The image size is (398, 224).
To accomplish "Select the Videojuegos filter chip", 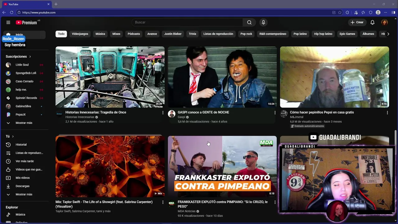I will coord(80,34).
